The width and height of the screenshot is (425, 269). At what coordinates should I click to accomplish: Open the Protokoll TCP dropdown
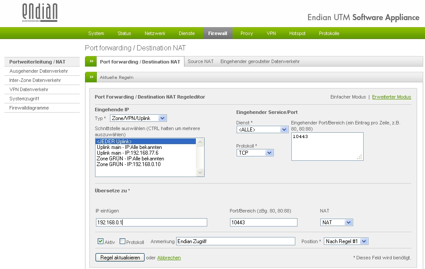(255, 152)
